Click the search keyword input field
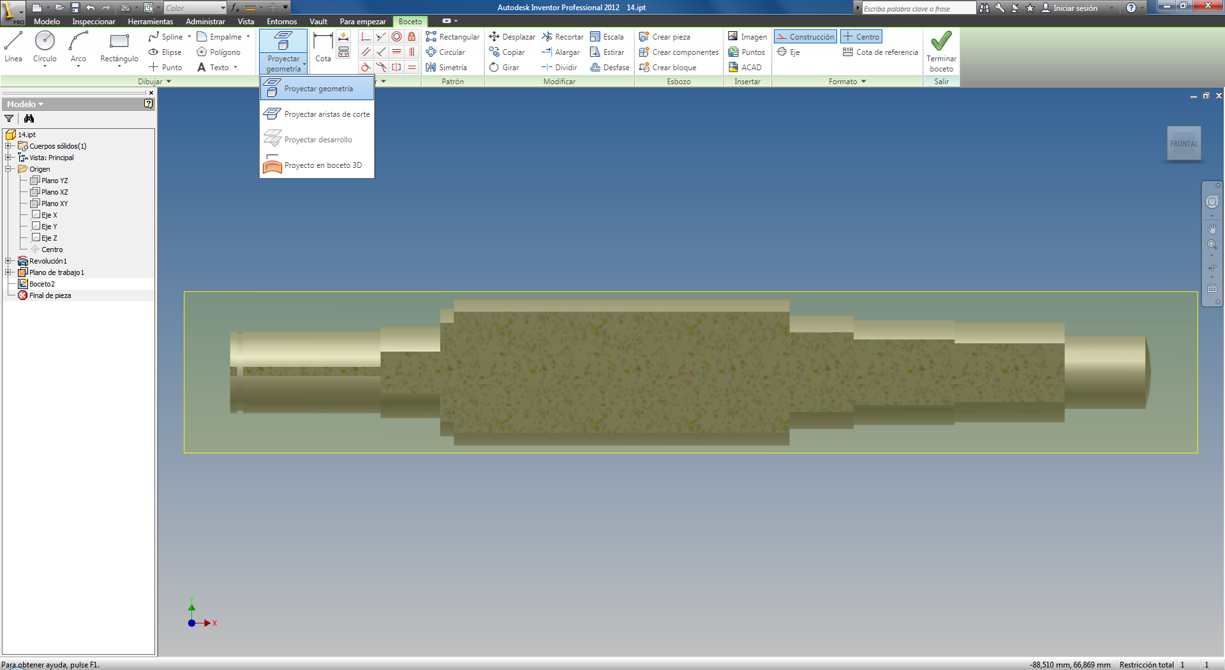 [x=919, y=8]
